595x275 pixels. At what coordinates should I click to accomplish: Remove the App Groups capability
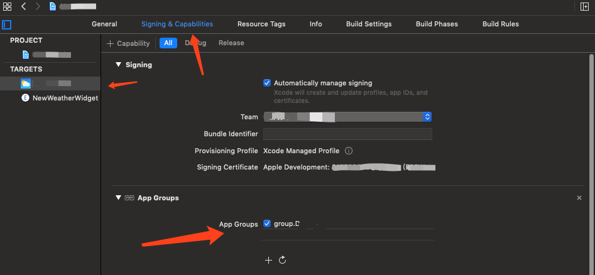pos(579,198)
